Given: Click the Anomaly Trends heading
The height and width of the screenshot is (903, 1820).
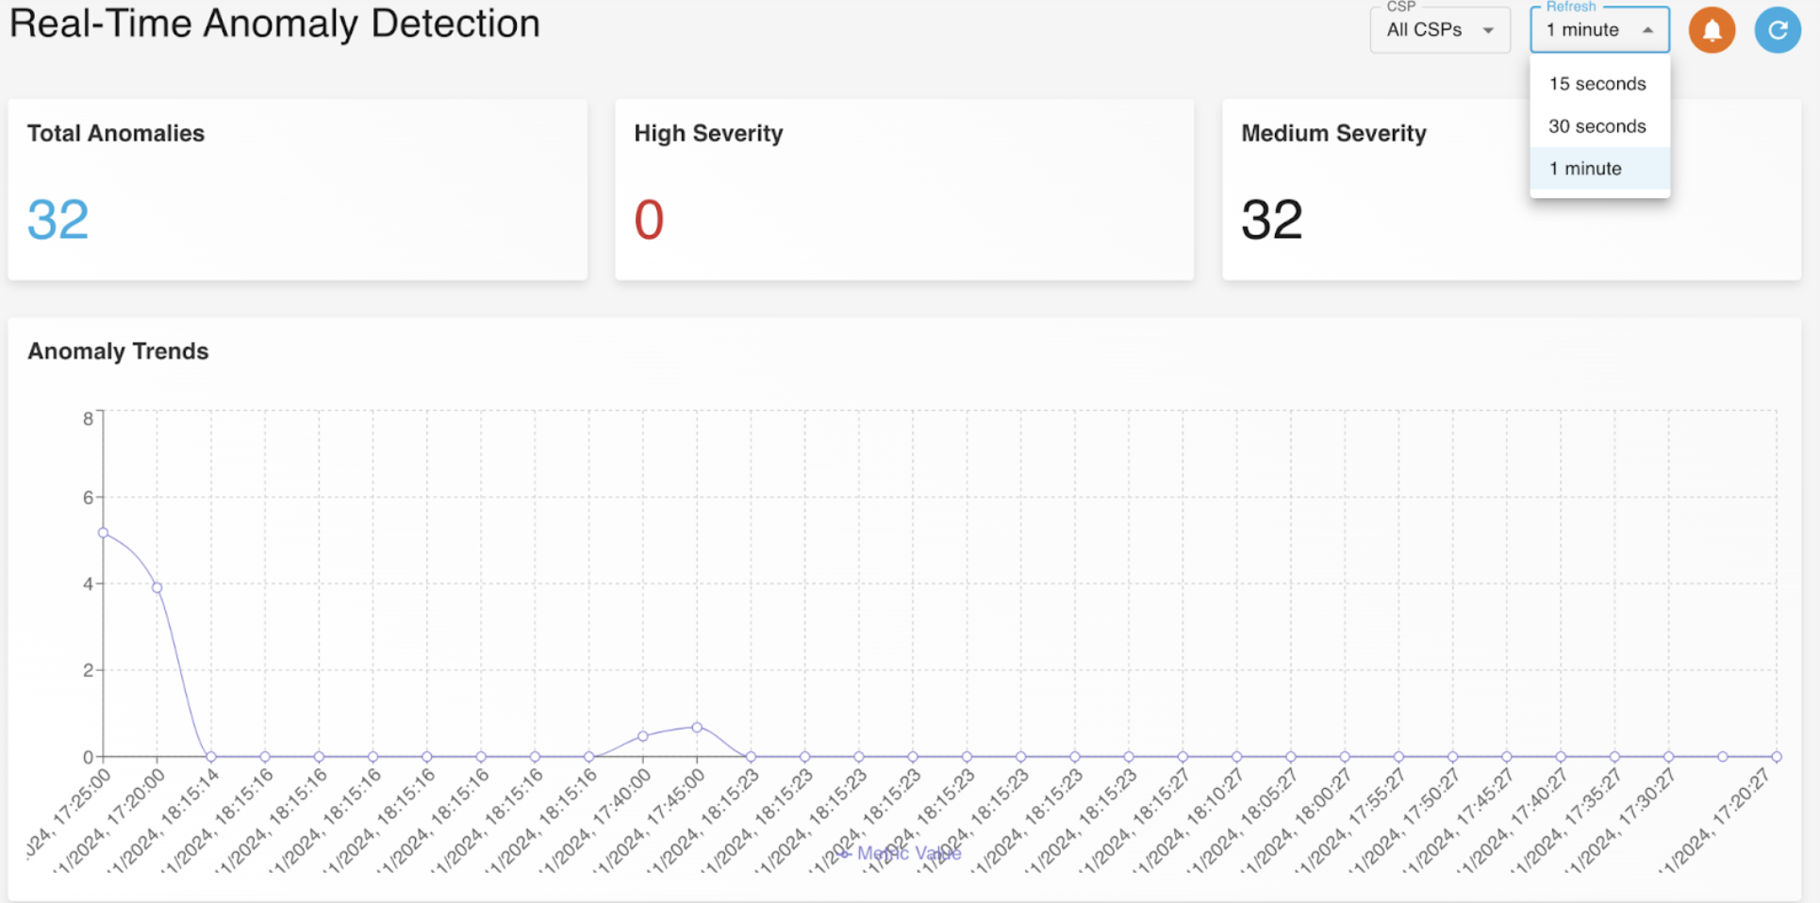Looking at the screenshot, I should point(118,352).
